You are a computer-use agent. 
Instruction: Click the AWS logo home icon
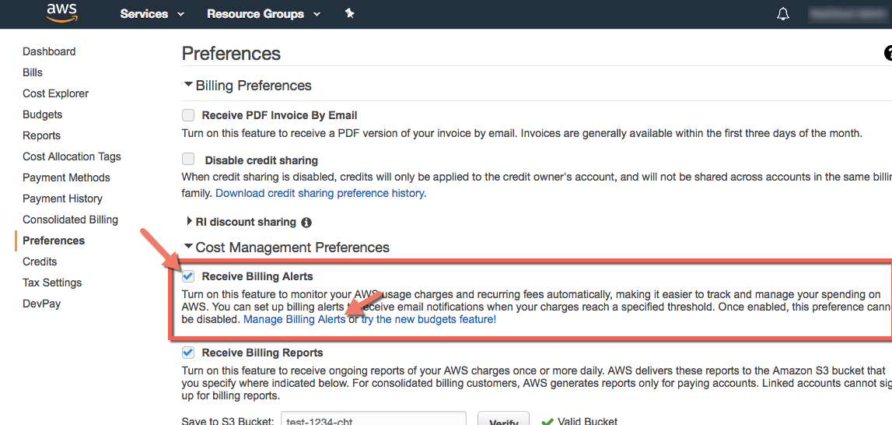tap(62, 13)
